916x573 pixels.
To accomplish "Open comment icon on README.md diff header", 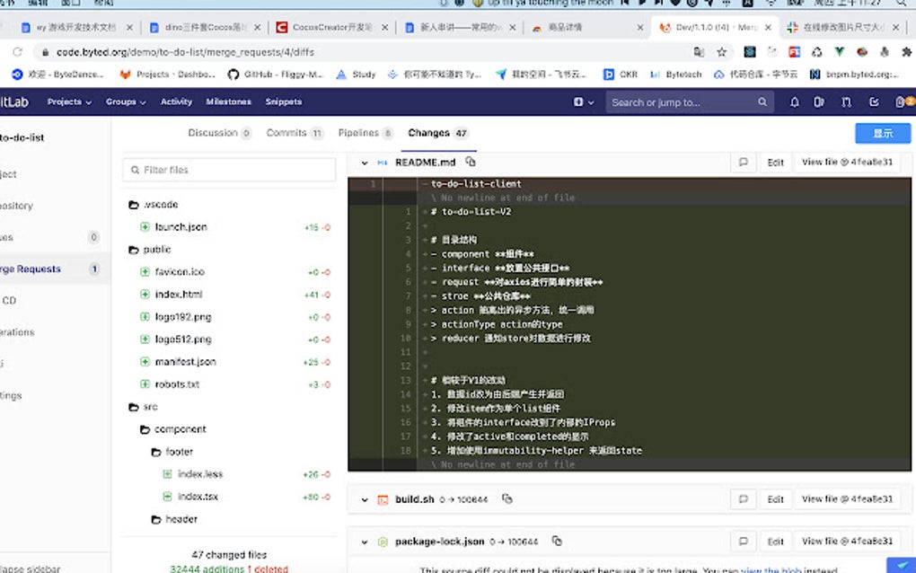I will (744, 162).
